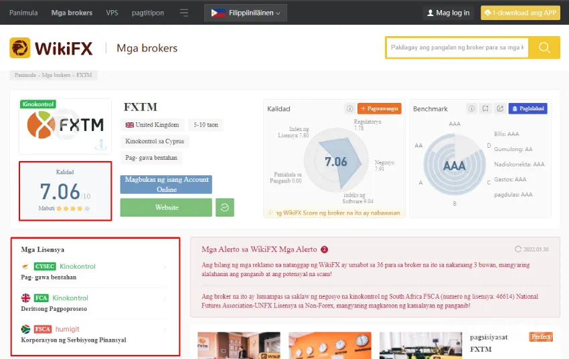The image size is (569, 359).
Task: Click Deritsong Pagpoproseso text
Action: (54, 309)
